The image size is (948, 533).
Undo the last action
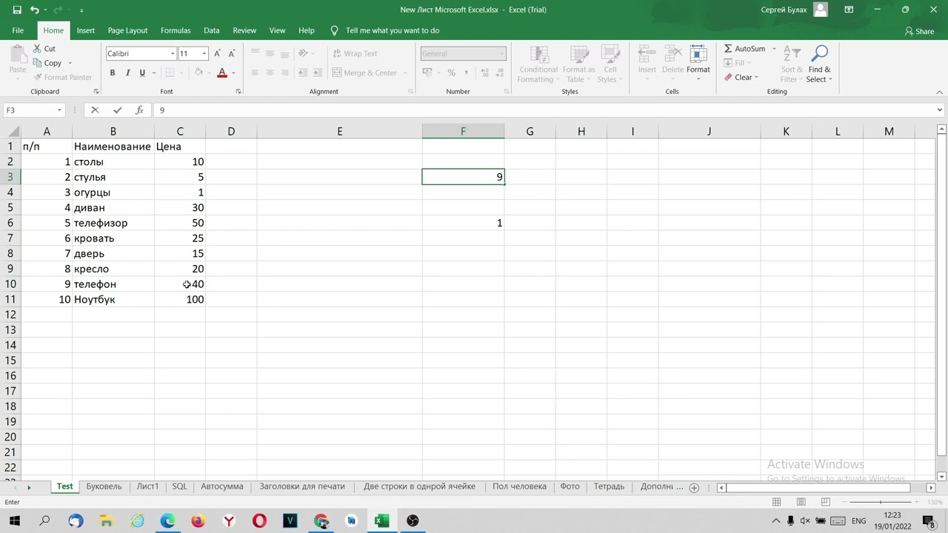point(34,10)
